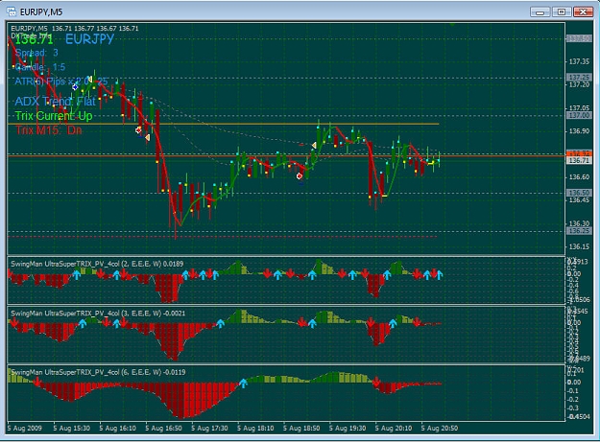The image size is (600, 442).
Task: Click the '5 Aug 19:30' time axis label
Action: click(x=348, y=429)
